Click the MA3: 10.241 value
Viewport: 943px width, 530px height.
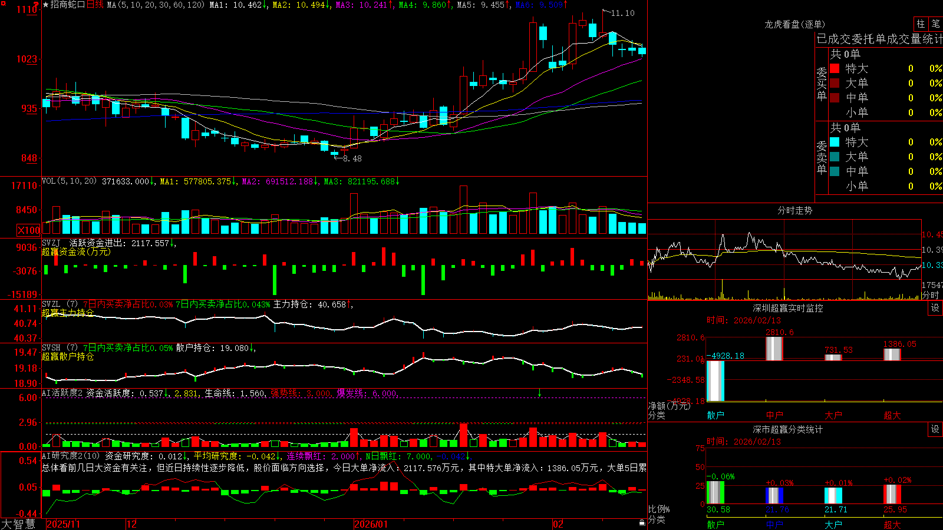[x=365, y=5]
